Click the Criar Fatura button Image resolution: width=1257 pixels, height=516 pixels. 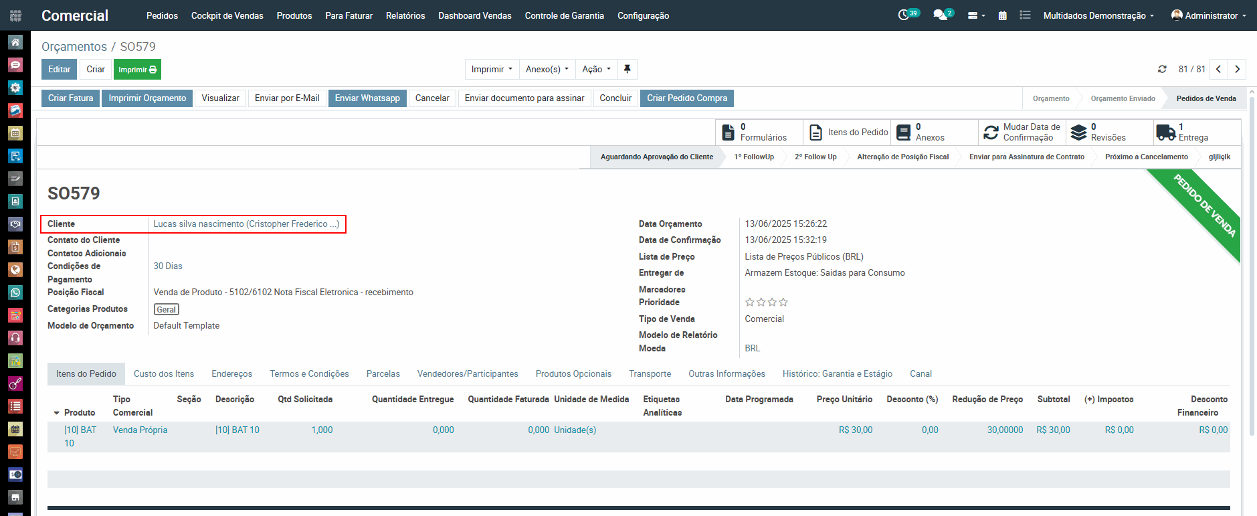[x=70, y=98]
